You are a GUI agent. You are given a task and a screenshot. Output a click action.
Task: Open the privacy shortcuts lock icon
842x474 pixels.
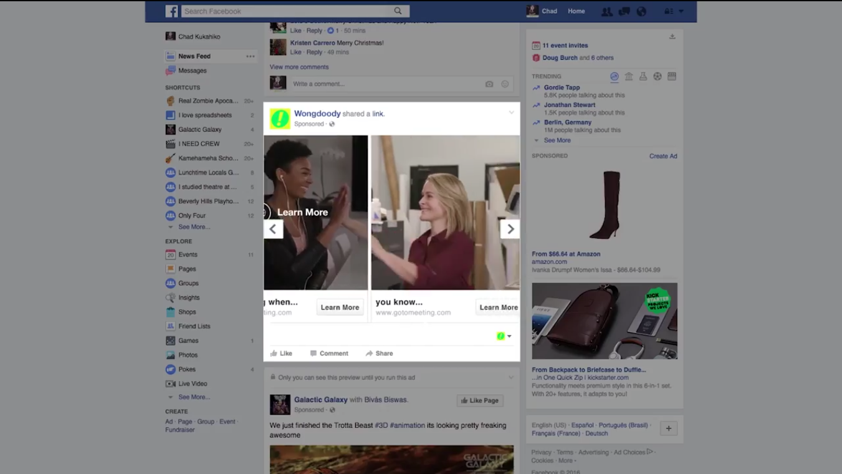669,11
